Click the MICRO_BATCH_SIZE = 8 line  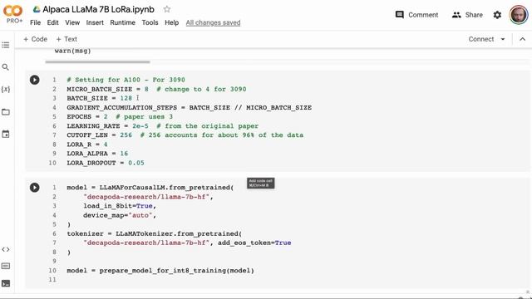(x=156, y=89)
